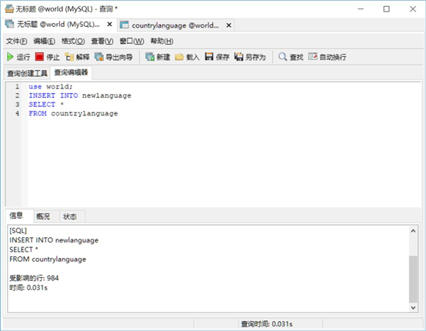This screenshot has height=331, width=426.
Task: Click '时间: 0.031s' message text
Action: [28, 288]
